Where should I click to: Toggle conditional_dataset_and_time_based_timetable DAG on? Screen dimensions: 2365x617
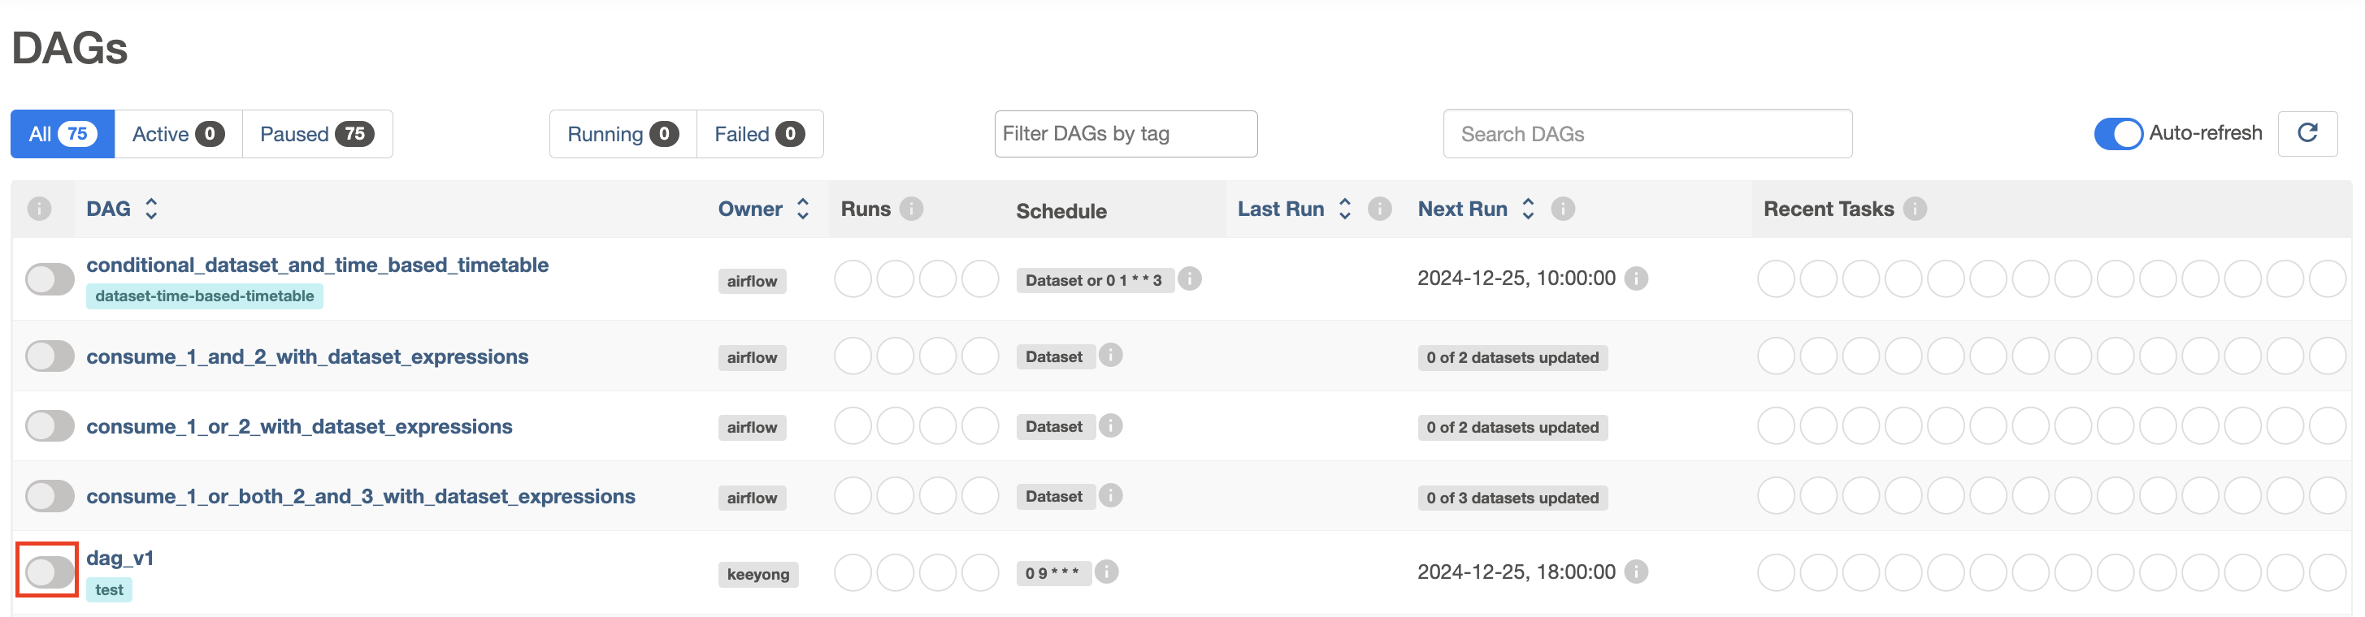click(49, 279)
